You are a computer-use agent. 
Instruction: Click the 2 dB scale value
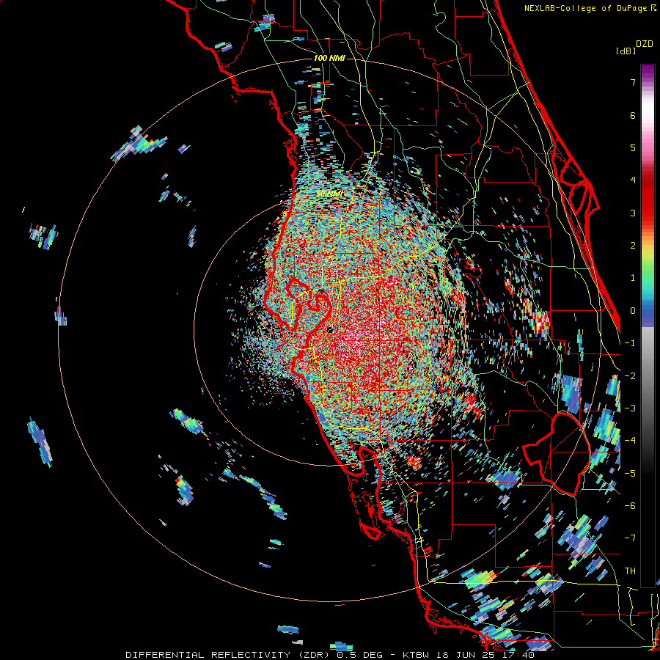(633, 246)
